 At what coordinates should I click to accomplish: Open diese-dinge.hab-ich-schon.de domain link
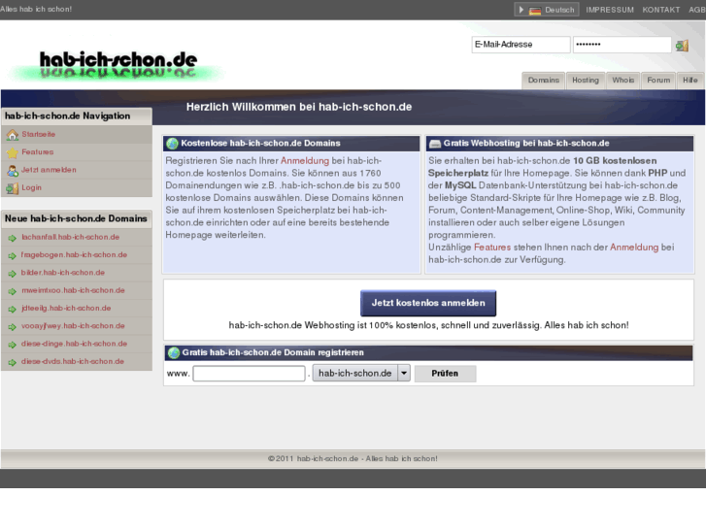(74, 344)
